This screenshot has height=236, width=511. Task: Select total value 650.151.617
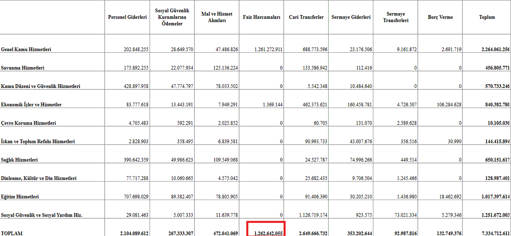[497, 160]
